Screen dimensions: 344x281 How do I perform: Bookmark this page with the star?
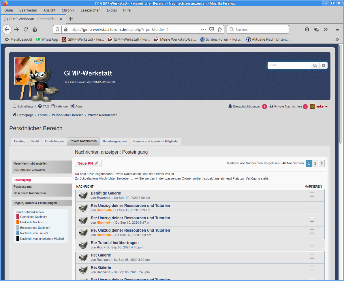[x=220, y=29]
